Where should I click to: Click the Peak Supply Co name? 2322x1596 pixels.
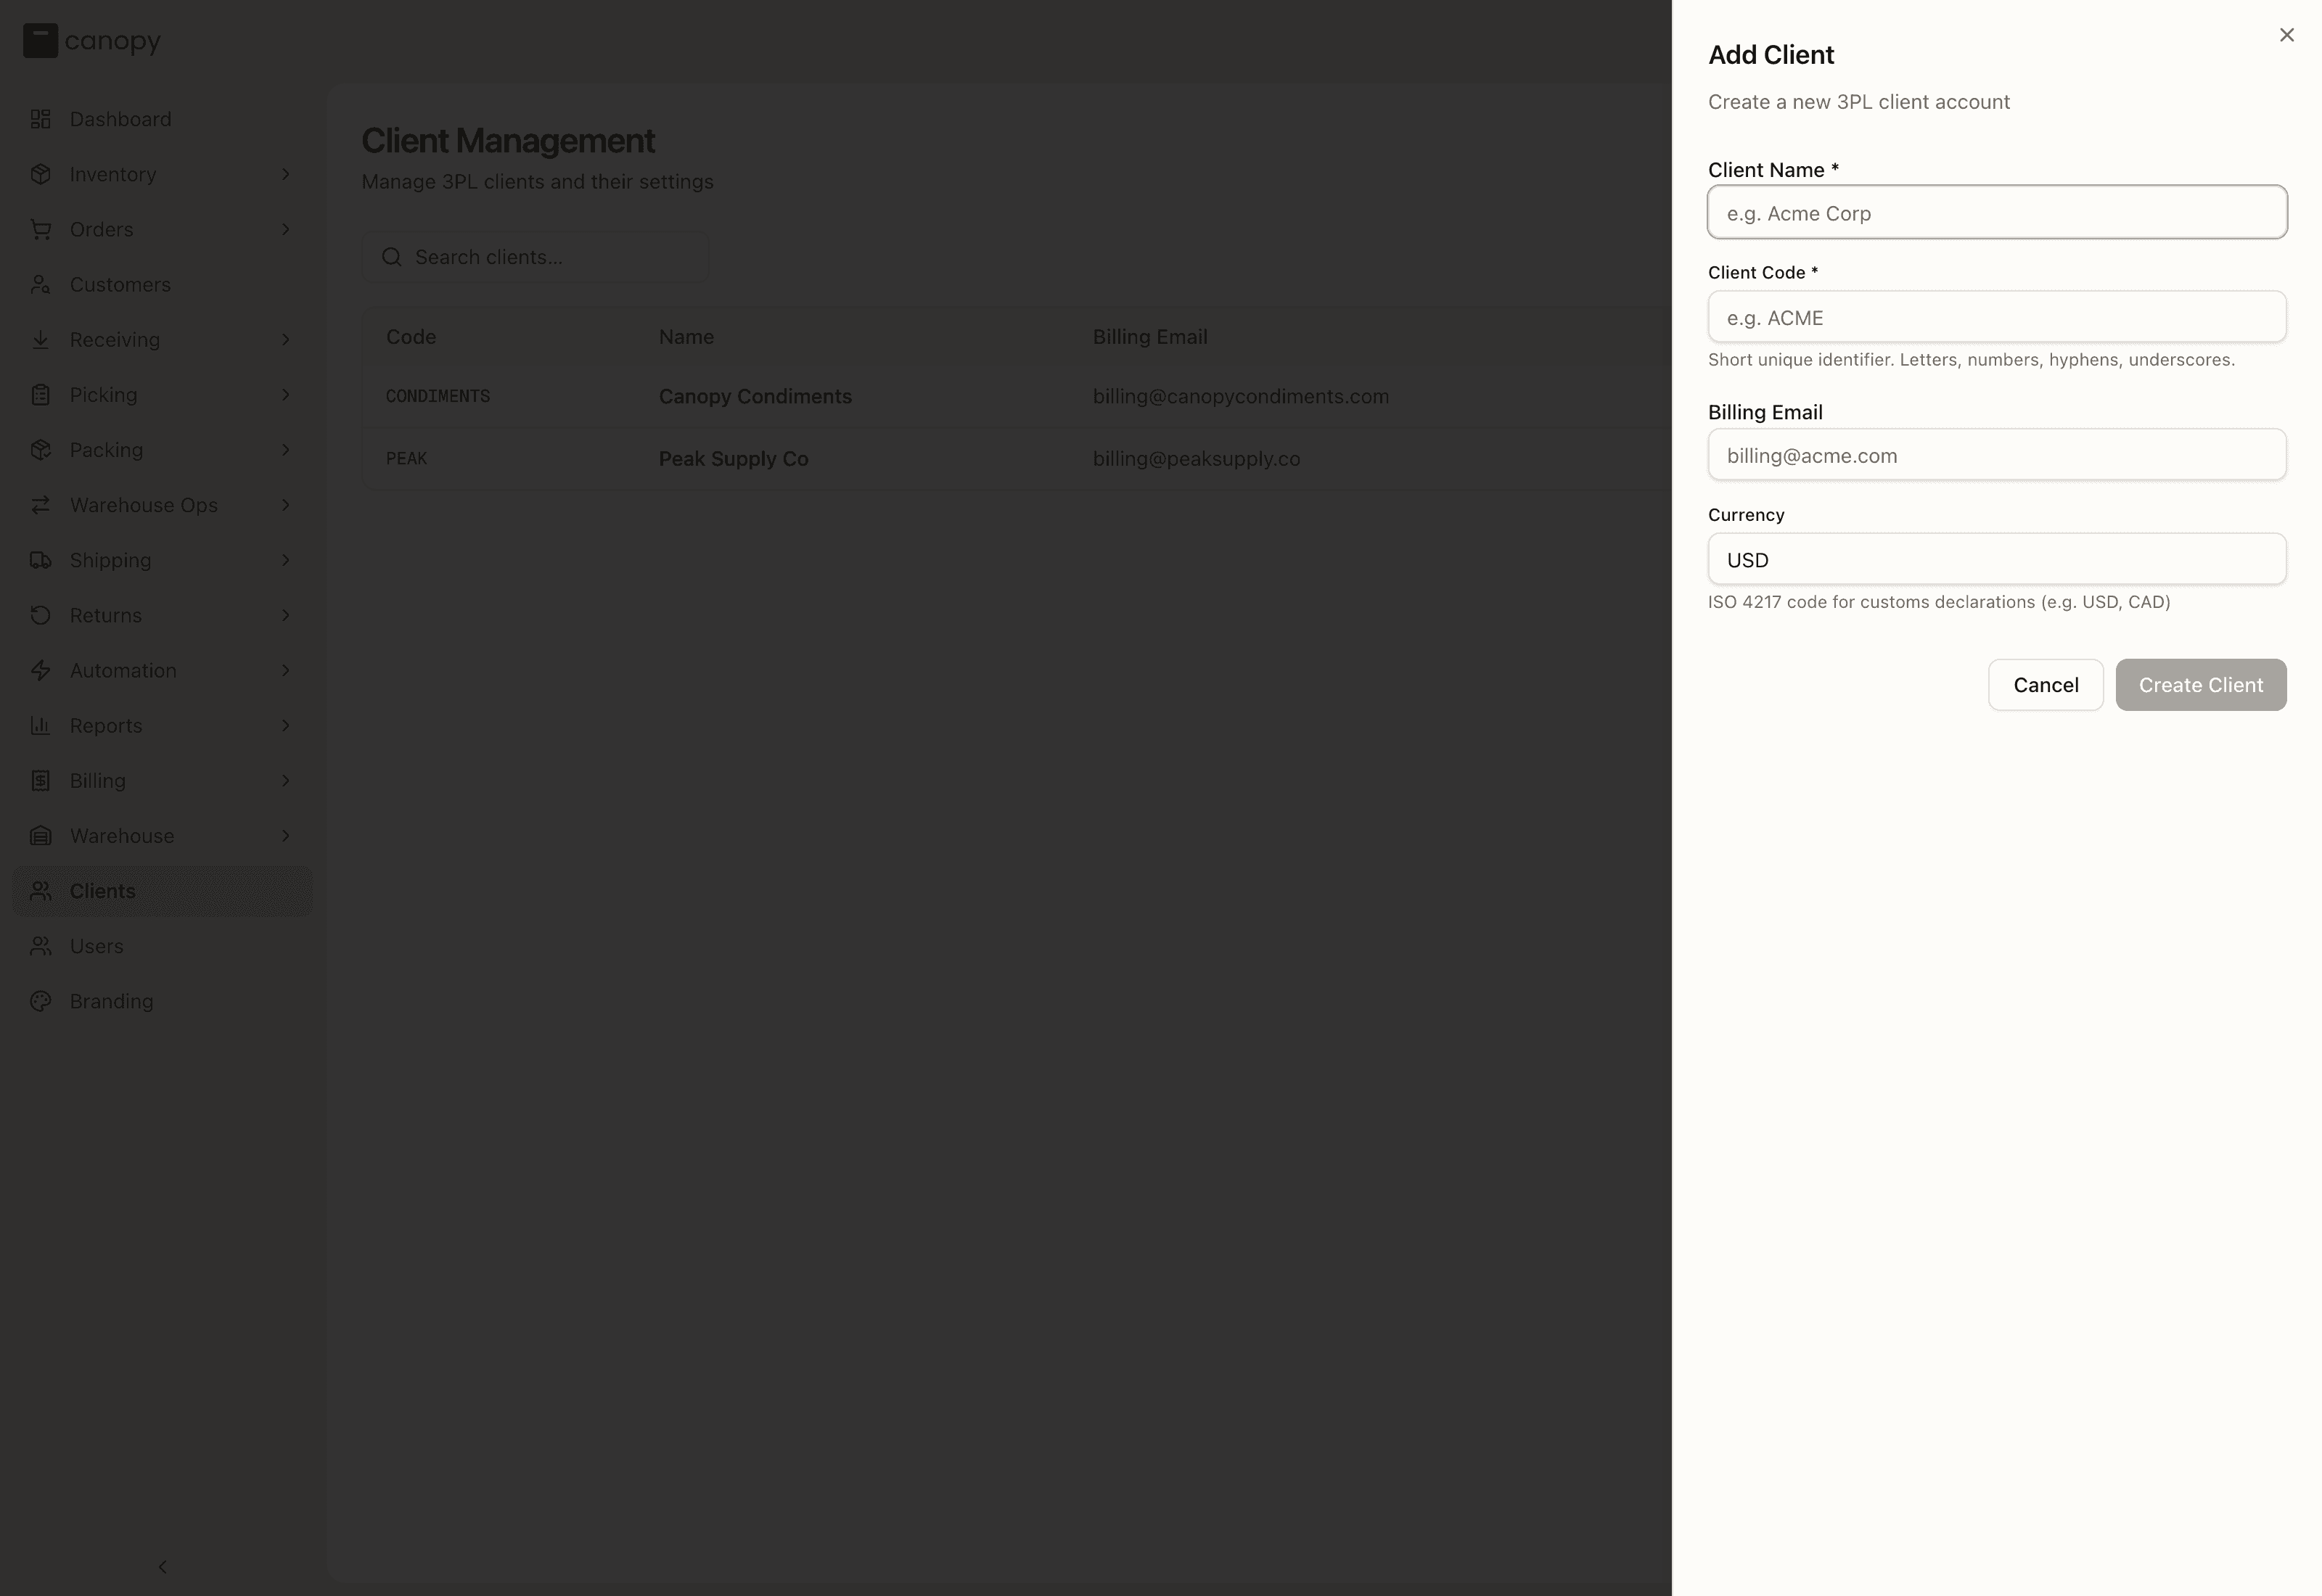(733, 458)
